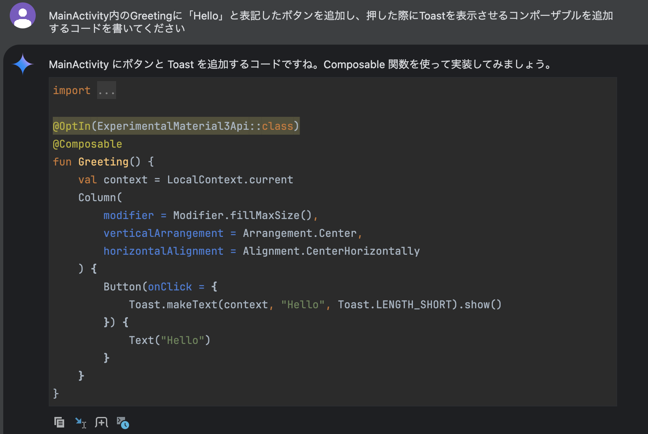The image size is (648, 434).
Task: Click the modifier parameter name
Action: 128,215
